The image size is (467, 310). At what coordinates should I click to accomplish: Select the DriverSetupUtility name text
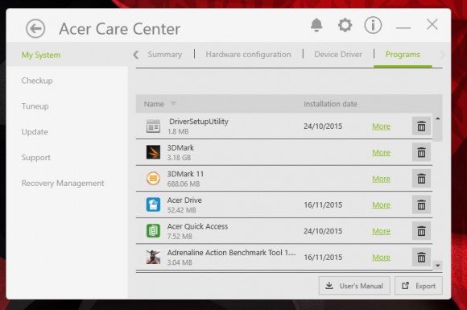199,122
